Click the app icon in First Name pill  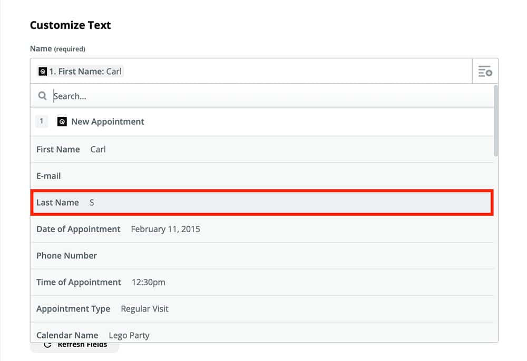point(43,72)
